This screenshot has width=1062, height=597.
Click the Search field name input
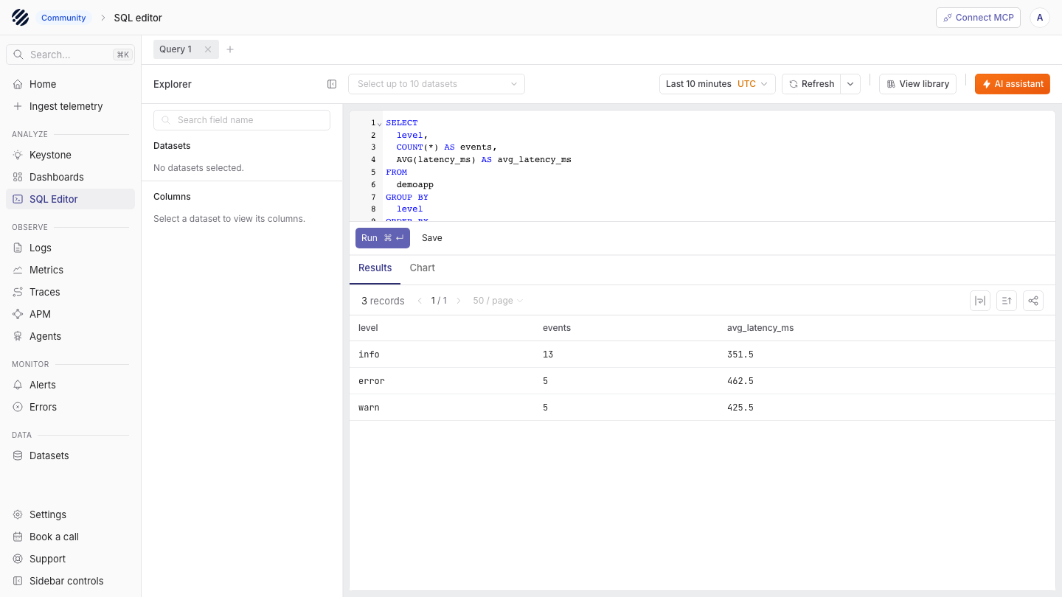[242, 120]
